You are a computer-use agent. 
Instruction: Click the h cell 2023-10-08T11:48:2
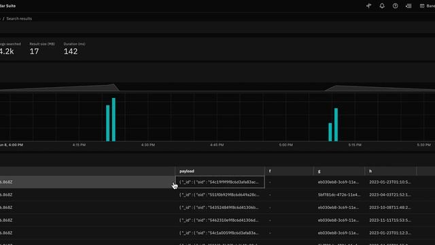coord(390,208)
